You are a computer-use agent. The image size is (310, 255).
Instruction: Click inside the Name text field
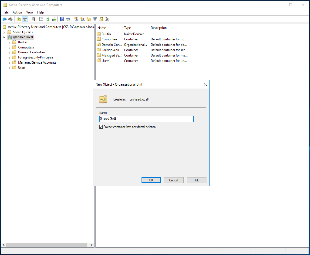pos(146,119)
